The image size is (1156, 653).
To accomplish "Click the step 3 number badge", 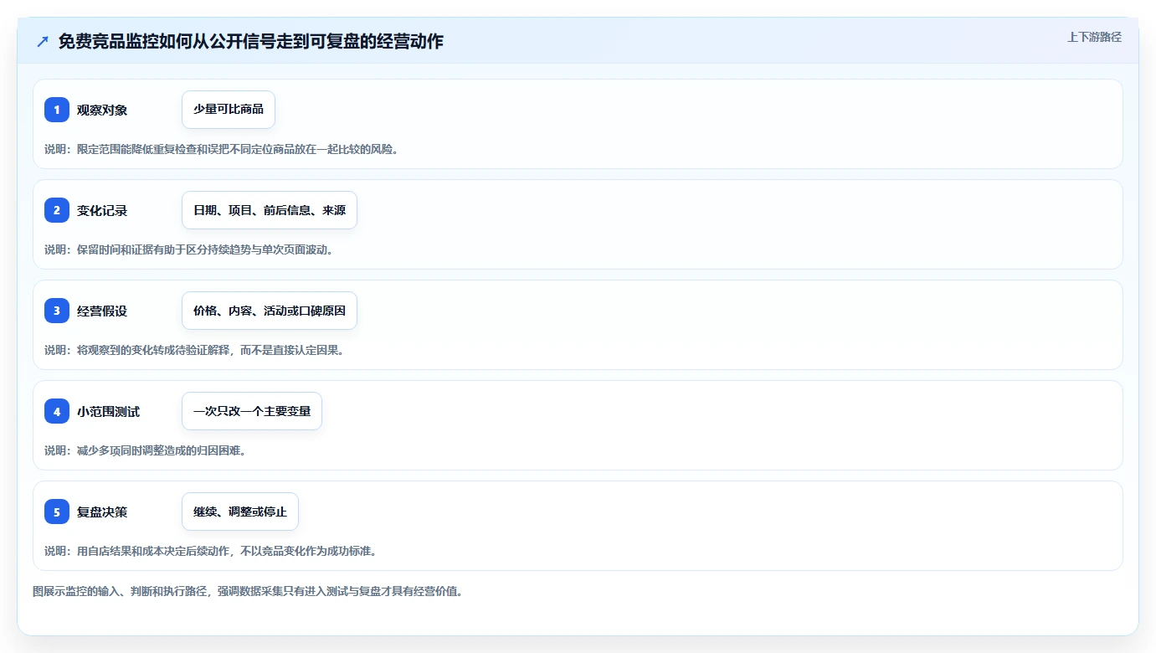I will (x=57, y=311).
